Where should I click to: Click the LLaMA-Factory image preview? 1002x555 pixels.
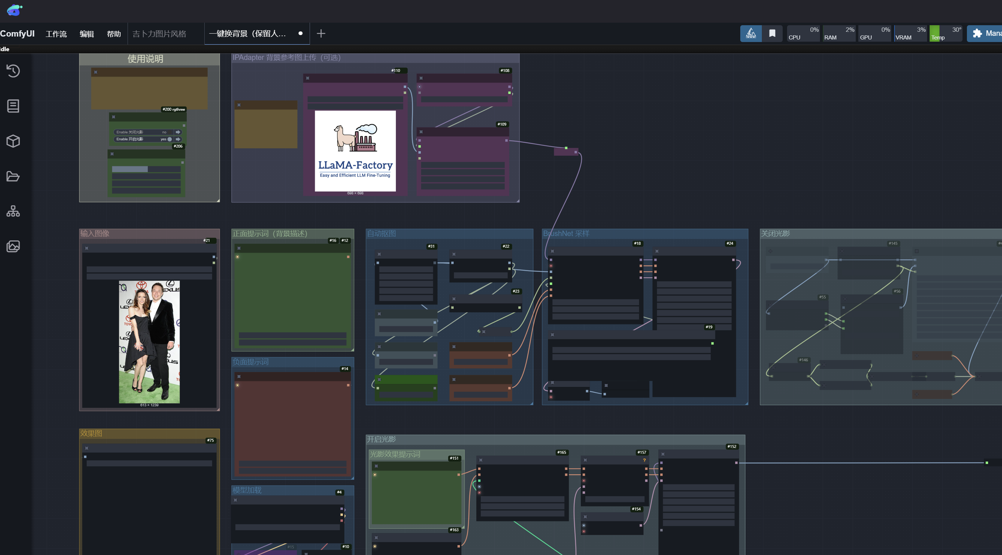[x=355, y=151]
